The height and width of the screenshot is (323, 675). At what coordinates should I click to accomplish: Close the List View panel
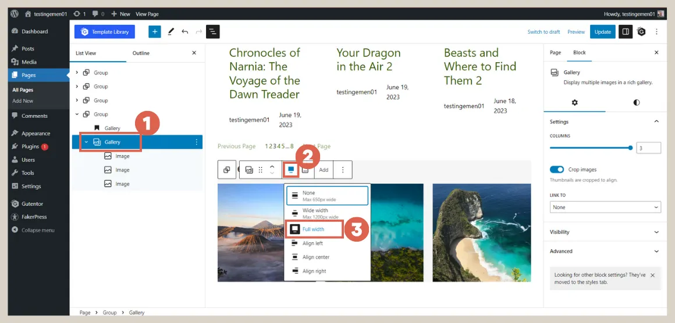pos(194,53)
